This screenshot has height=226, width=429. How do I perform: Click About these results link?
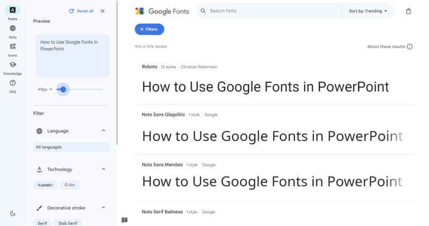386,47
